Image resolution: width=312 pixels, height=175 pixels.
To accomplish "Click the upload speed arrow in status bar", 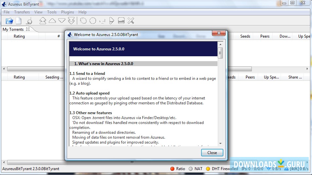I will [x=286, y=169].
